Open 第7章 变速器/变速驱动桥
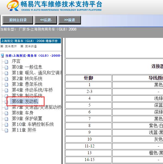 point(37,107)
